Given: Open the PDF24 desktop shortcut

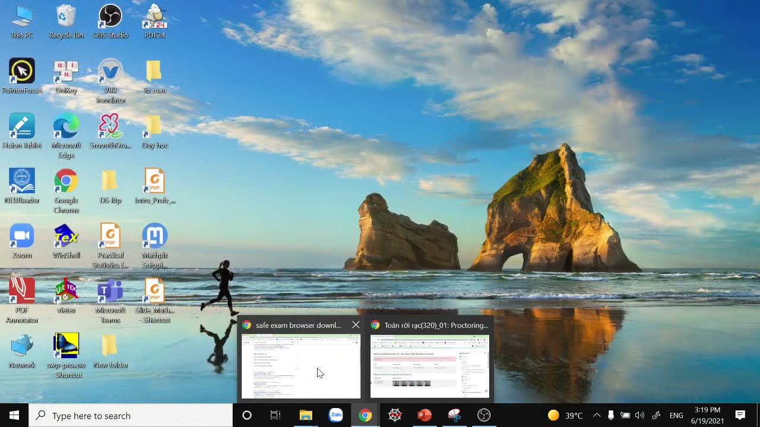Looking at the screenshot, I should coord(154,22).
